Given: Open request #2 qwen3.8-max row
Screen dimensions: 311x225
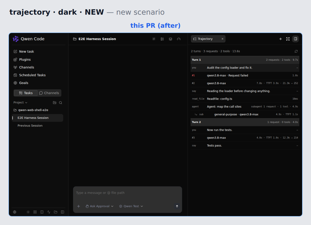Looking at the screenshot, I should pyautogui.click(x=245, y=83).
